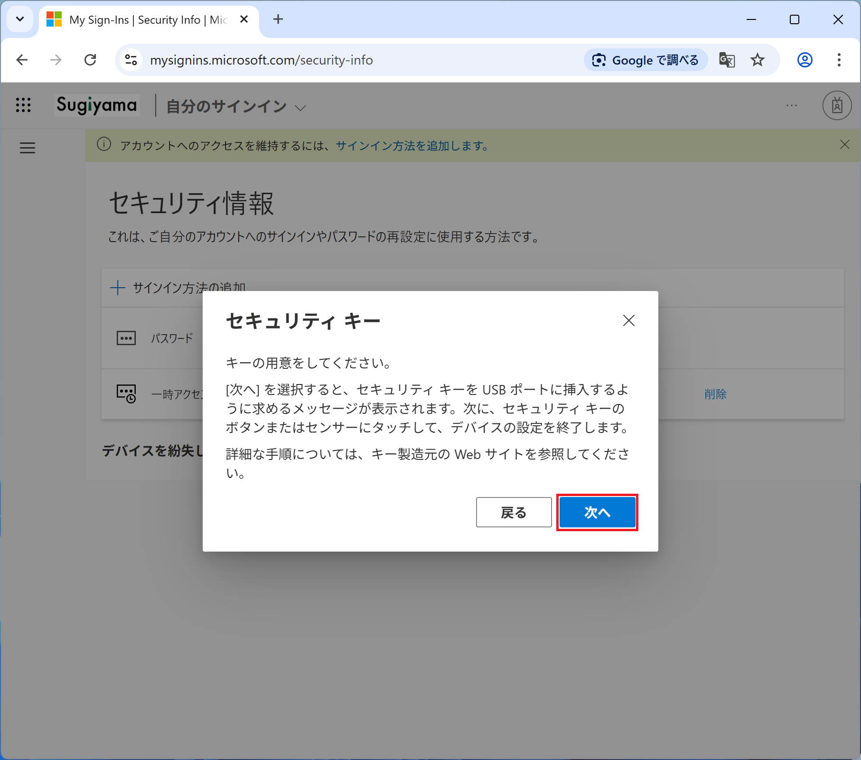Click サインイン方法を追加します link

point(412,146)
